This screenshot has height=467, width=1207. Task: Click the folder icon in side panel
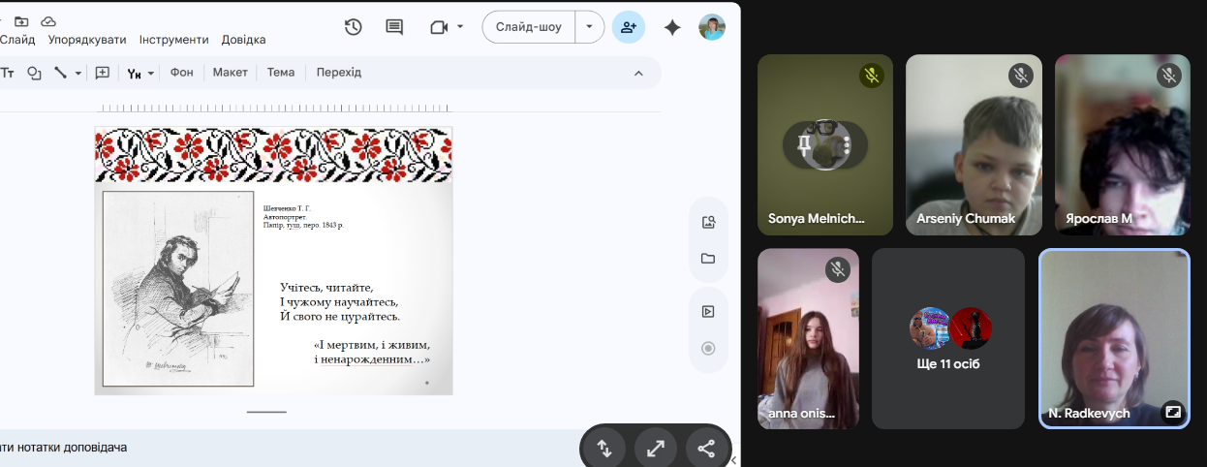tap(708, 259)
